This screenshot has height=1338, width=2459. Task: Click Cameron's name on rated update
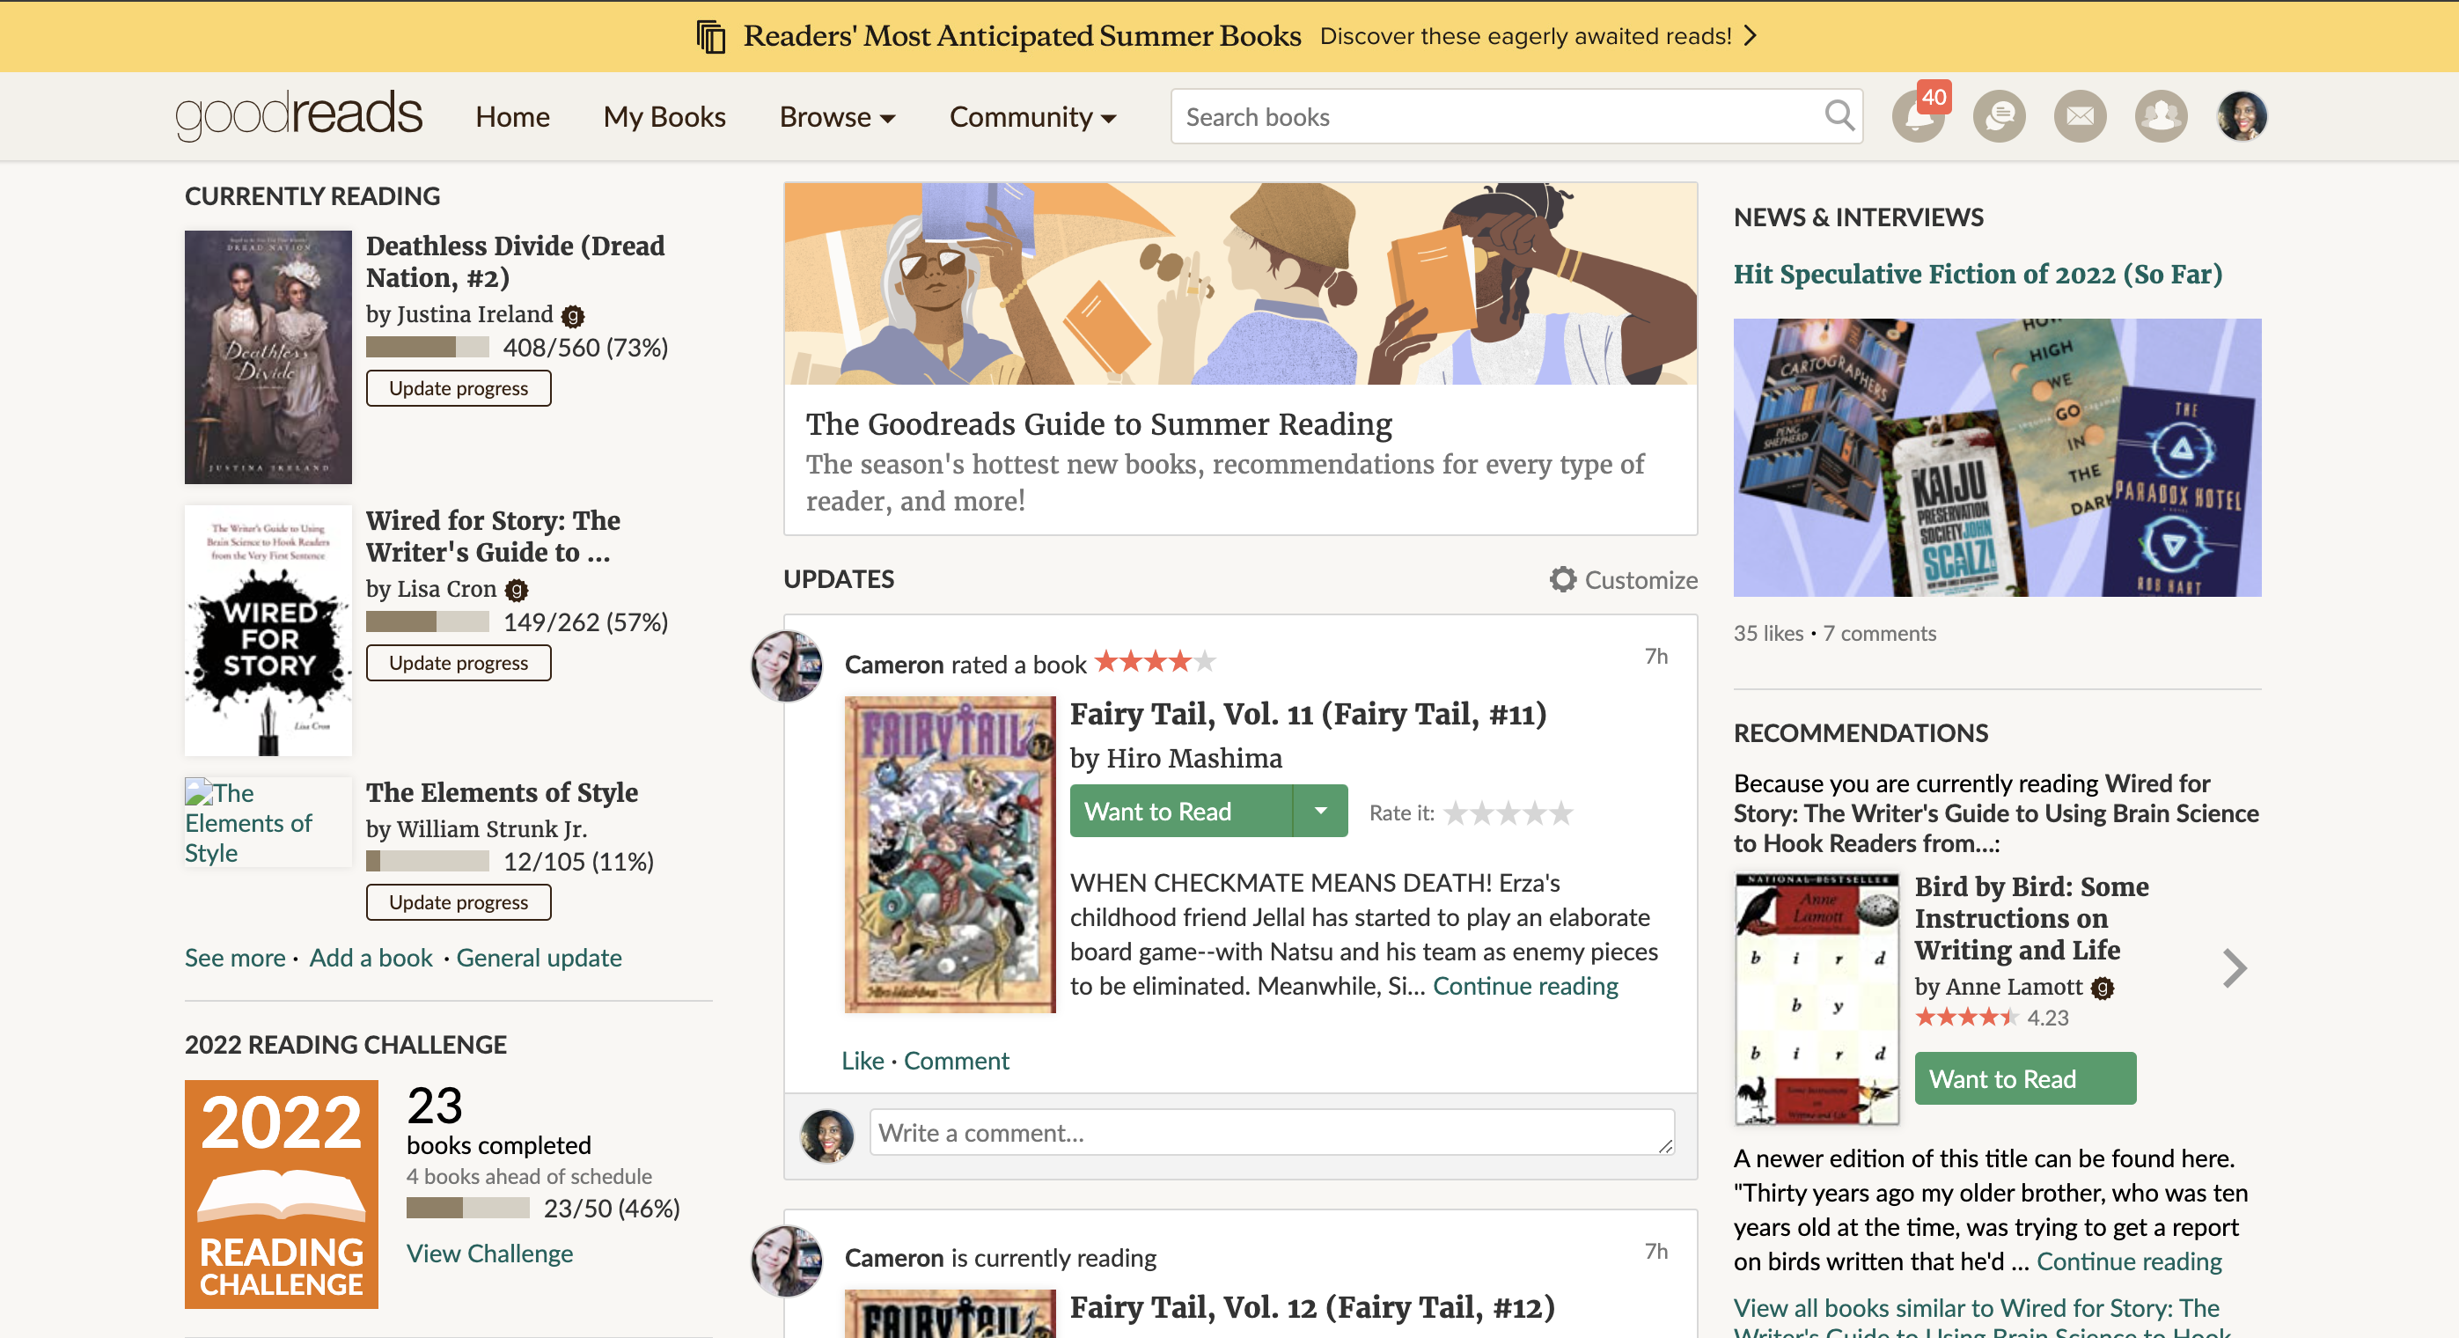[x=893, y=665]
